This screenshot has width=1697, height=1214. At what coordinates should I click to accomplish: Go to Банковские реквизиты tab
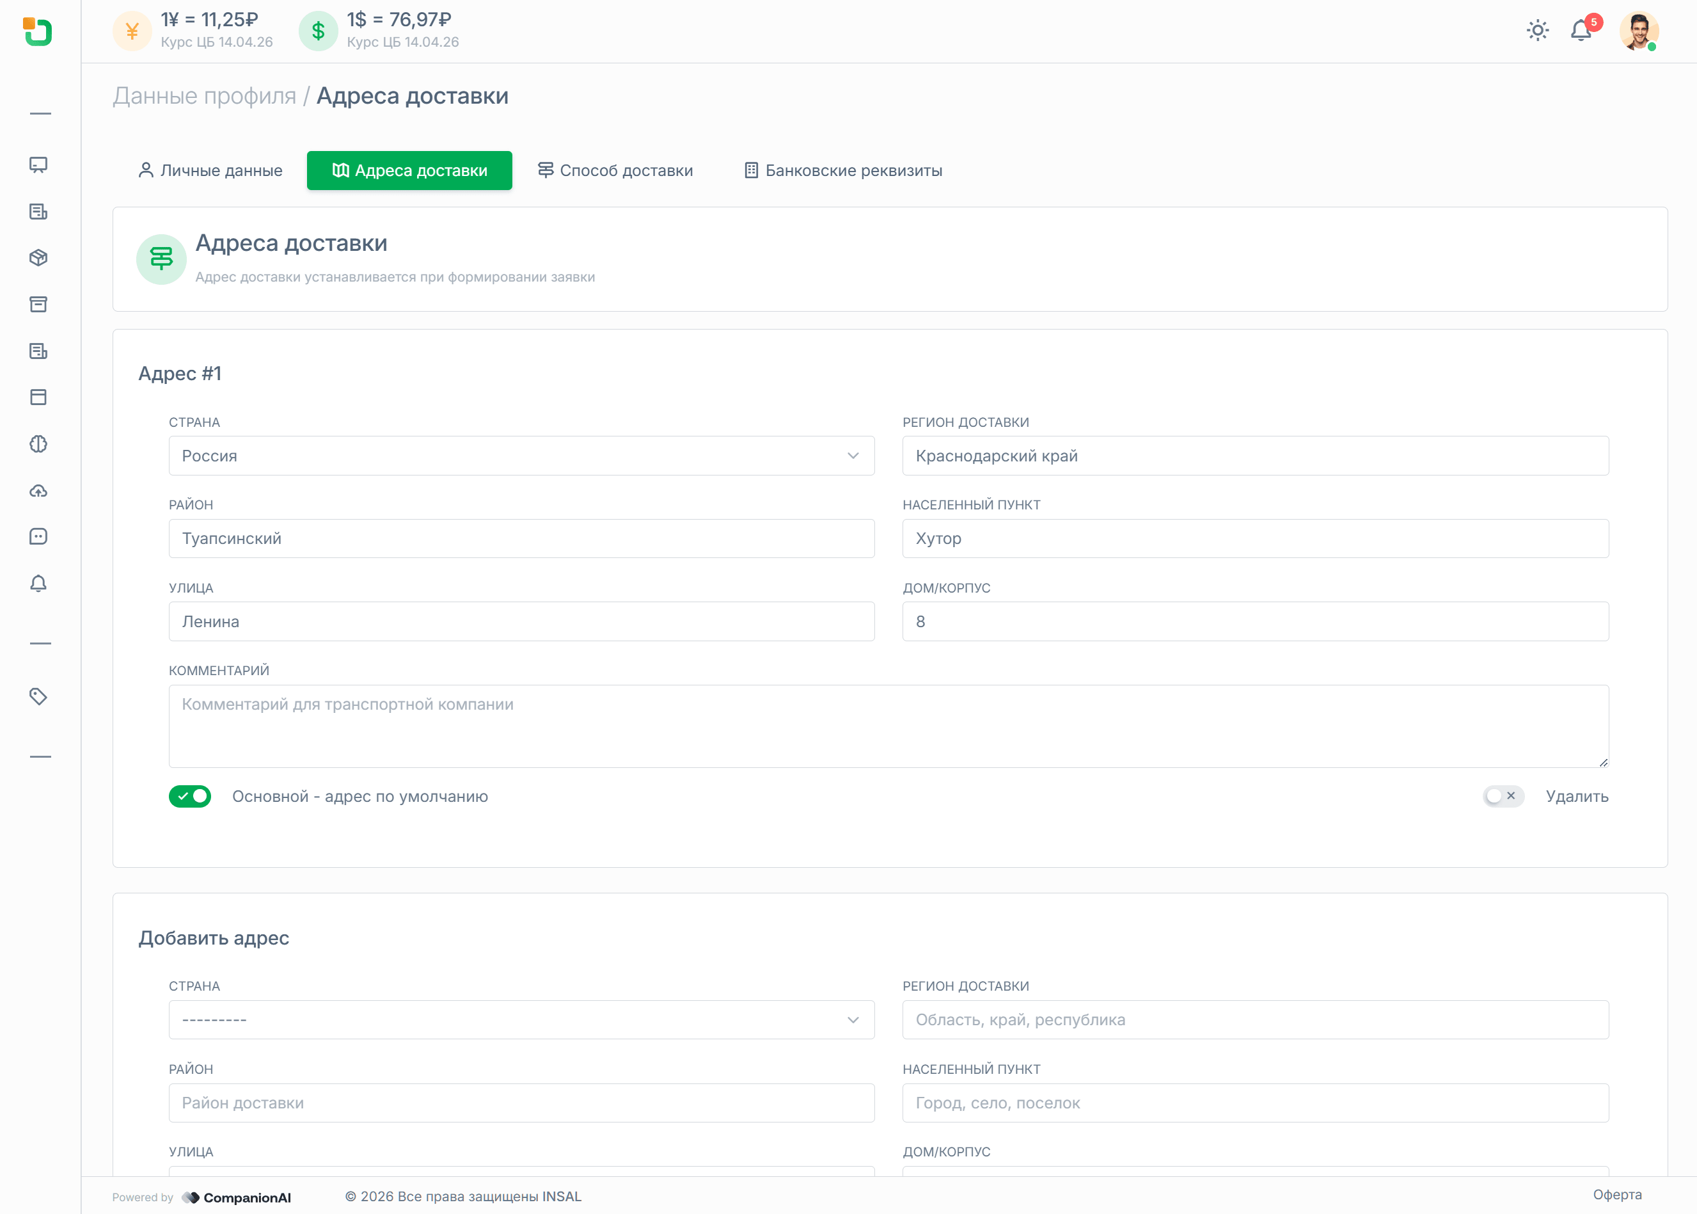click(x=843, y=170)
